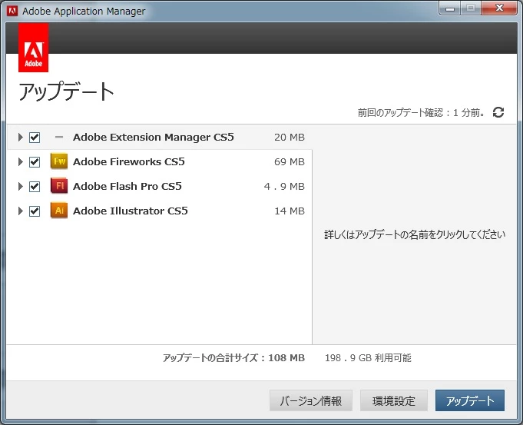This screenshot has width=523, height=425.
Task: Click the Illustrator Ai product icon
Action: coord(59,211)
